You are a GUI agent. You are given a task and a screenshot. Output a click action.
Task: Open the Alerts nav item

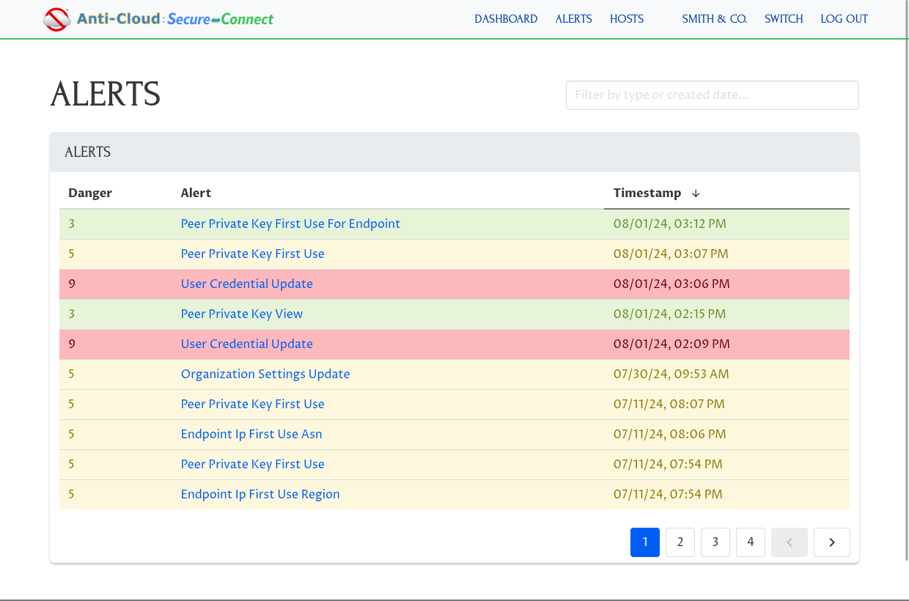point(574,19)
